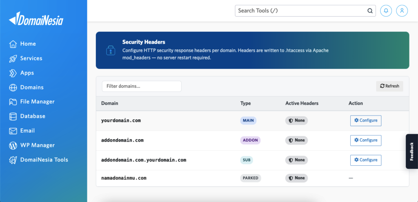Open DomaiNesia Tools in sidebar
The height and width of the screenshot is (202, 418).
44,160
